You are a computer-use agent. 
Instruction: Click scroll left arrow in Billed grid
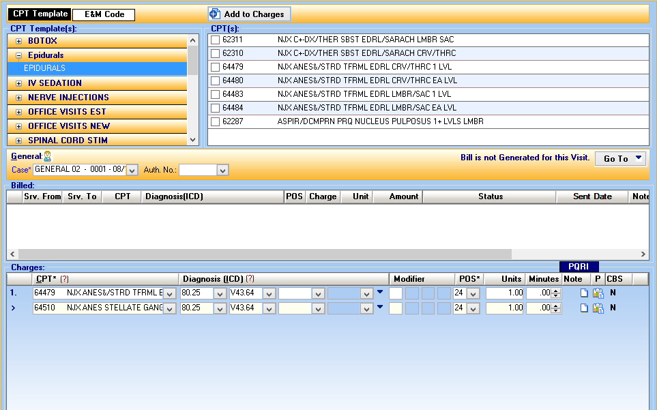tap(12, 254)
